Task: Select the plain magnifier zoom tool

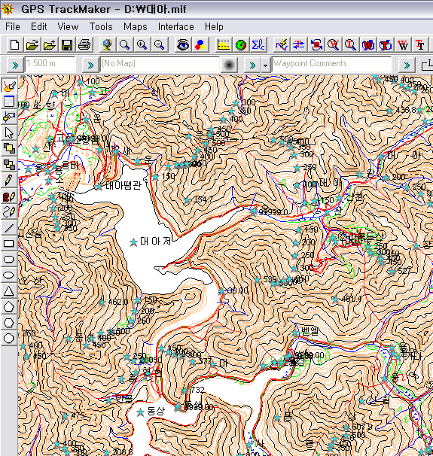Action: pyautogui.click(x=124, y=45)
